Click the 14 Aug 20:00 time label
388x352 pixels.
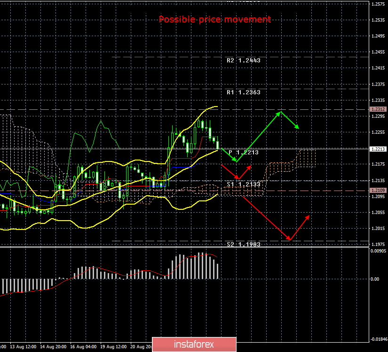pos(53,347)
